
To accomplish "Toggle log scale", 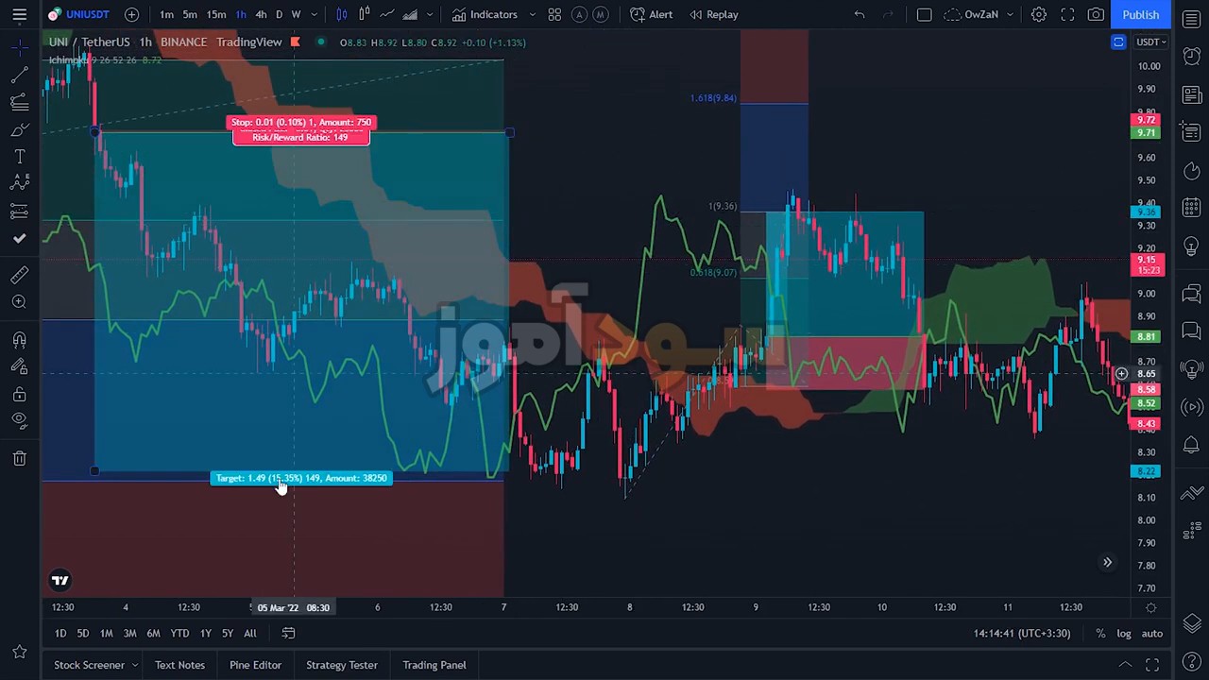I will click(x=1124, y=634).
